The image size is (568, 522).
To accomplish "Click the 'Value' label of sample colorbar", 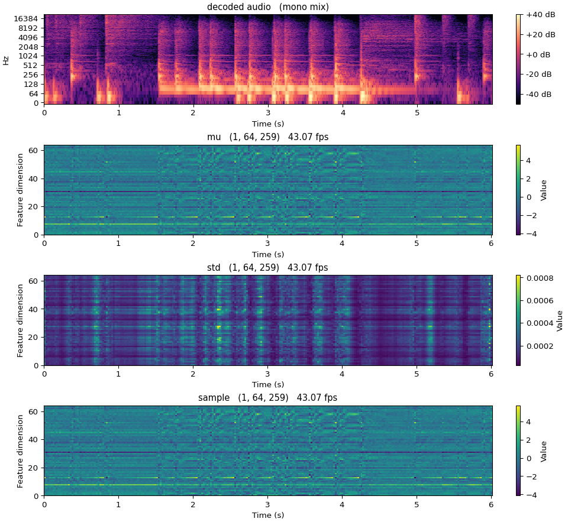I will pos(543,450).
